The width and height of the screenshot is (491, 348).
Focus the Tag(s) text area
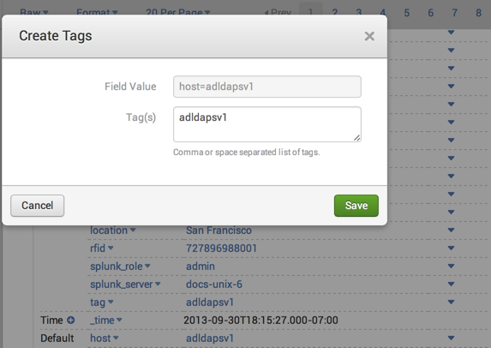pyautogui.click(x=267, y=124)
